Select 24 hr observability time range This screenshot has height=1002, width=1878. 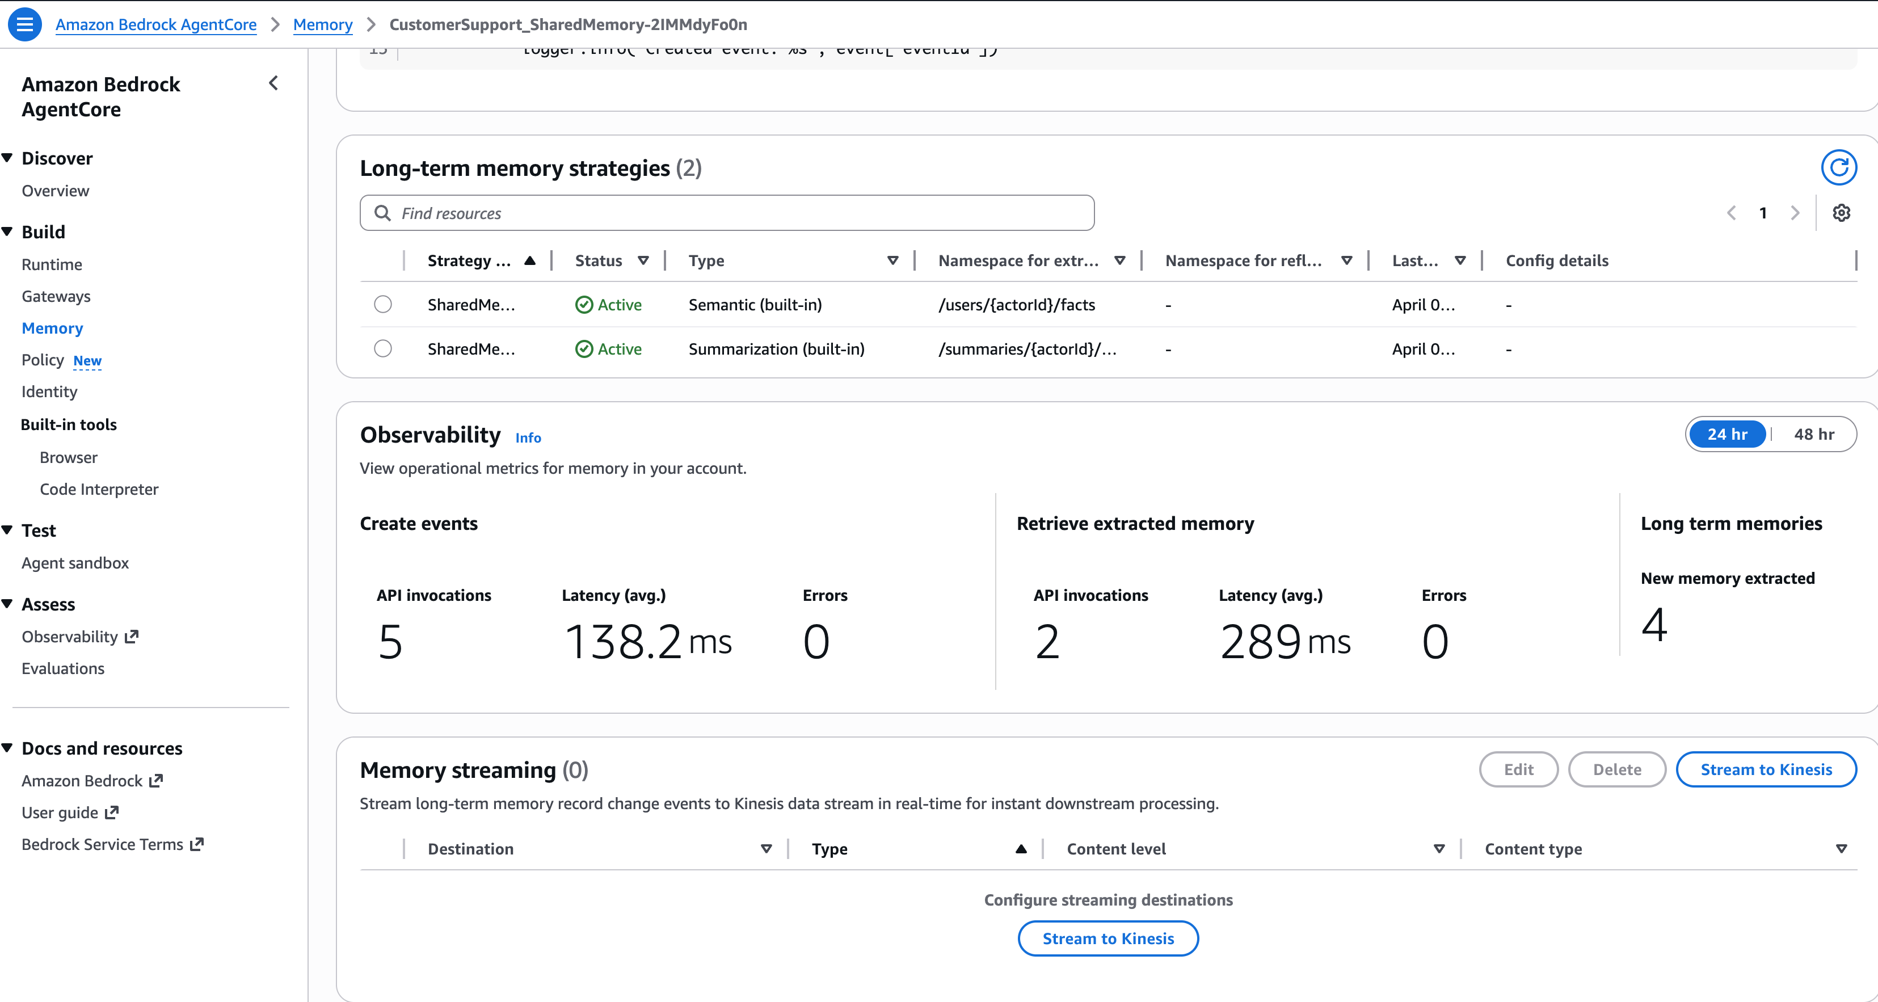(x=1727, y=434)
